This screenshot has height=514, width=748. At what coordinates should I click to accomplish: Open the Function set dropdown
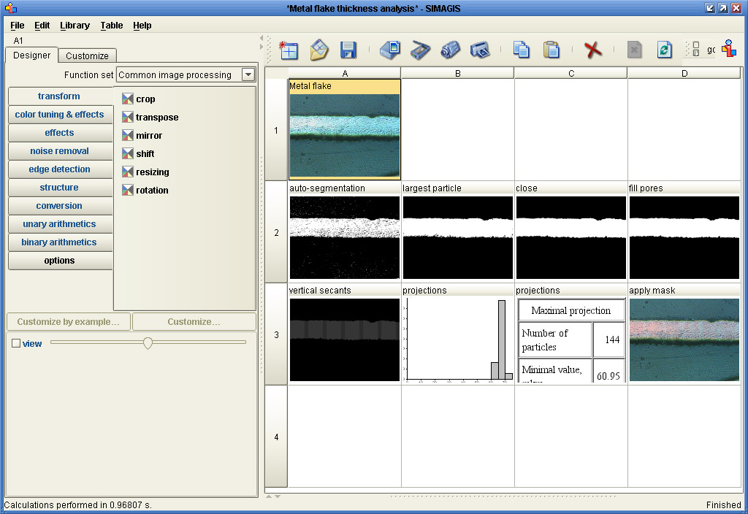pyautogui.click(x=248, y=74)
